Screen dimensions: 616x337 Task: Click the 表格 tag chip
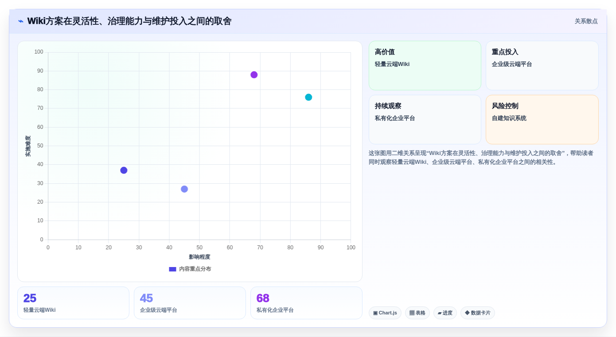pyautogui.click(x=417, y=313)
